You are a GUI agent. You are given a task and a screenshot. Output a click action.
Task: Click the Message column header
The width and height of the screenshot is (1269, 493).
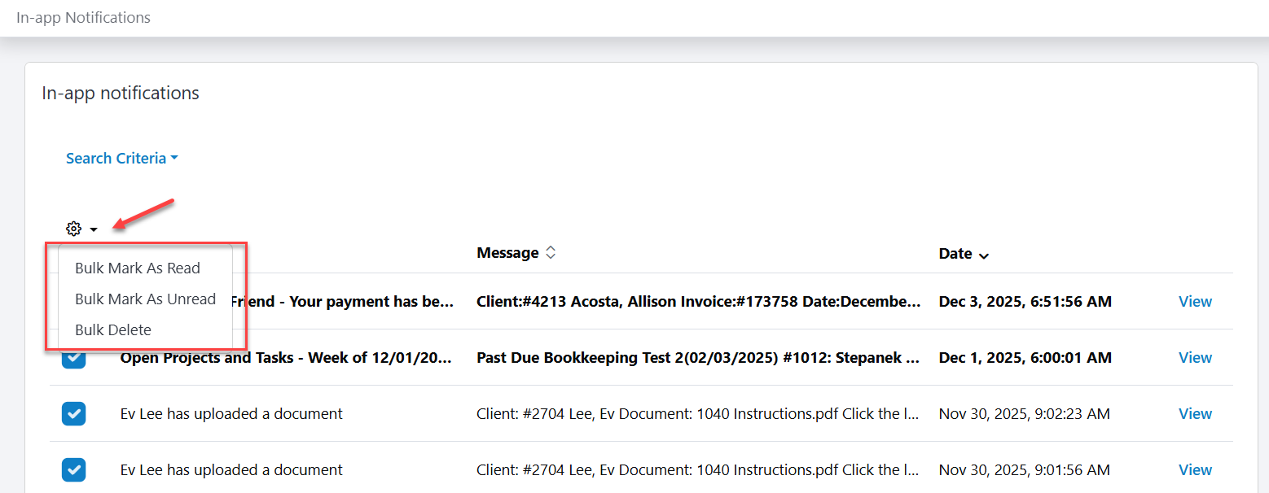click(x=507, y=252)
